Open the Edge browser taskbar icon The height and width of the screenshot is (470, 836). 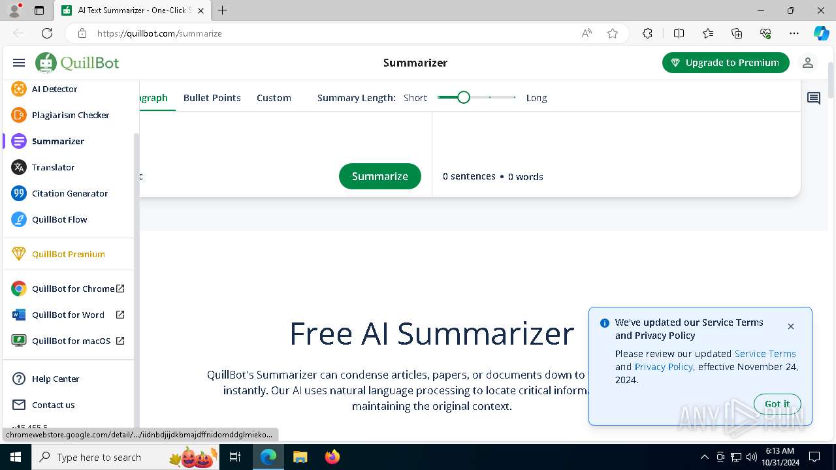tap(268, 457)
